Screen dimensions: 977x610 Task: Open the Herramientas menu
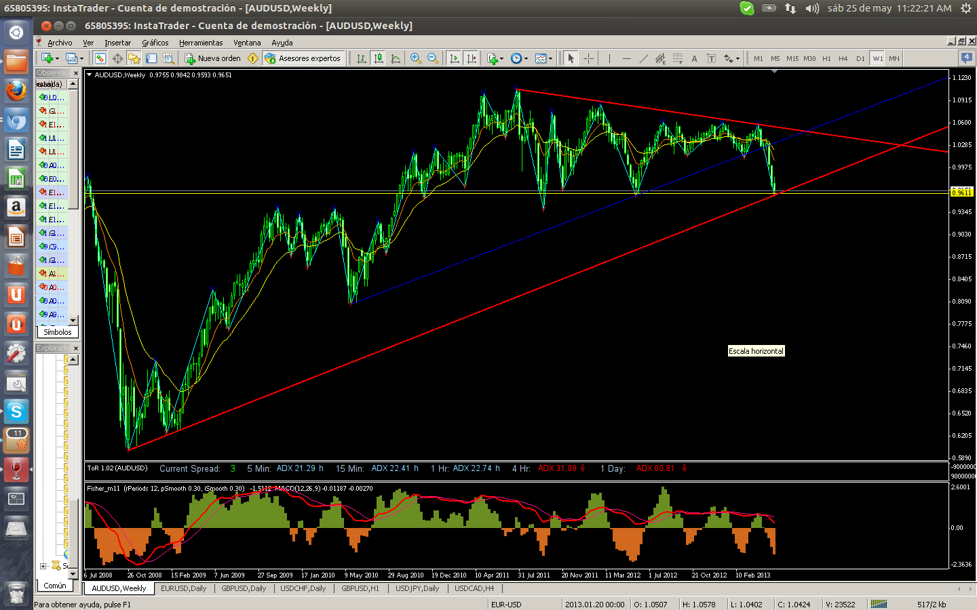click(201, 43)
